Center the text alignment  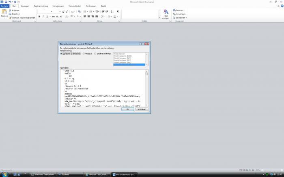pos(89,17)
